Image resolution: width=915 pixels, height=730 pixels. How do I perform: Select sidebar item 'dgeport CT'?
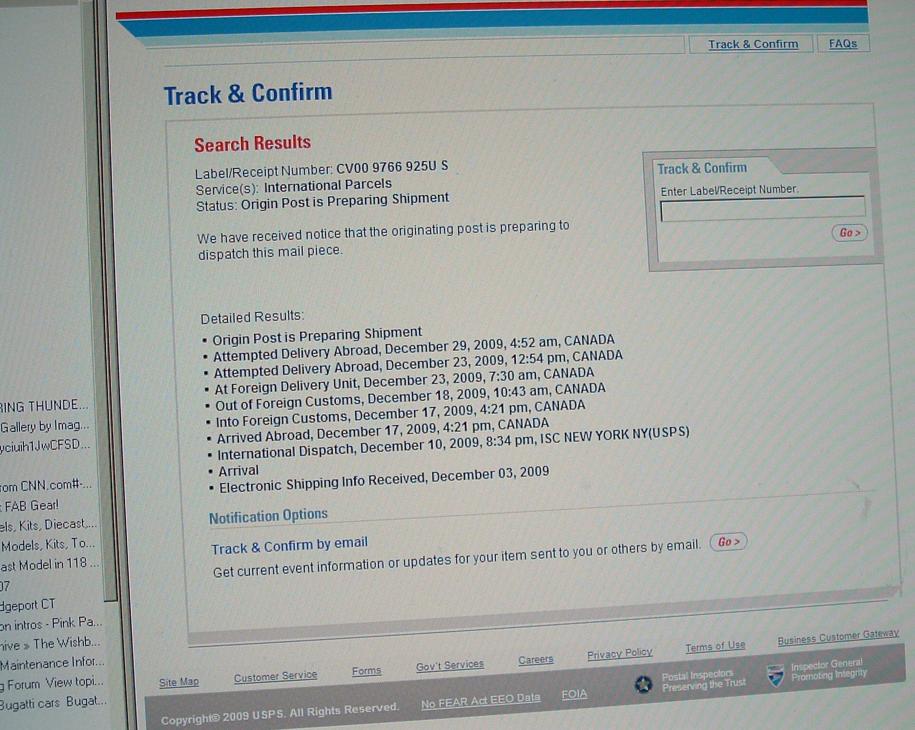point(28,605)
